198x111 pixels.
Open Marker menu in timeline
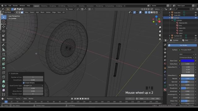(31, 99)
